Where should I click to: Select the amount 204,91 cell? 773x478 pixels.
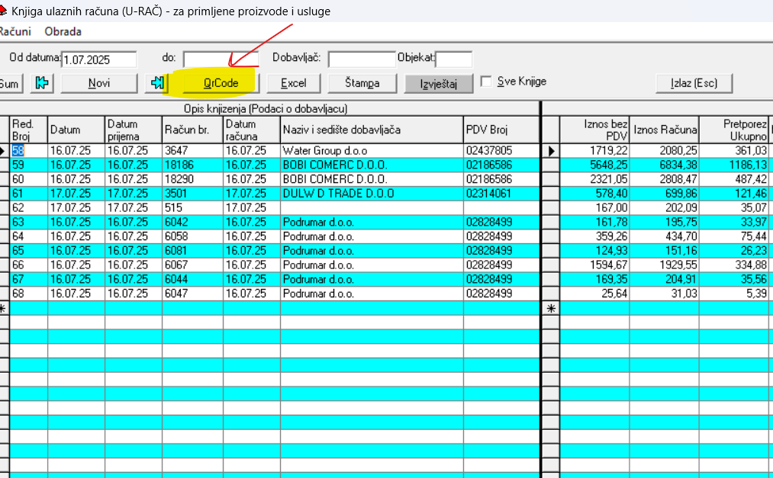(x=664, y=279)
